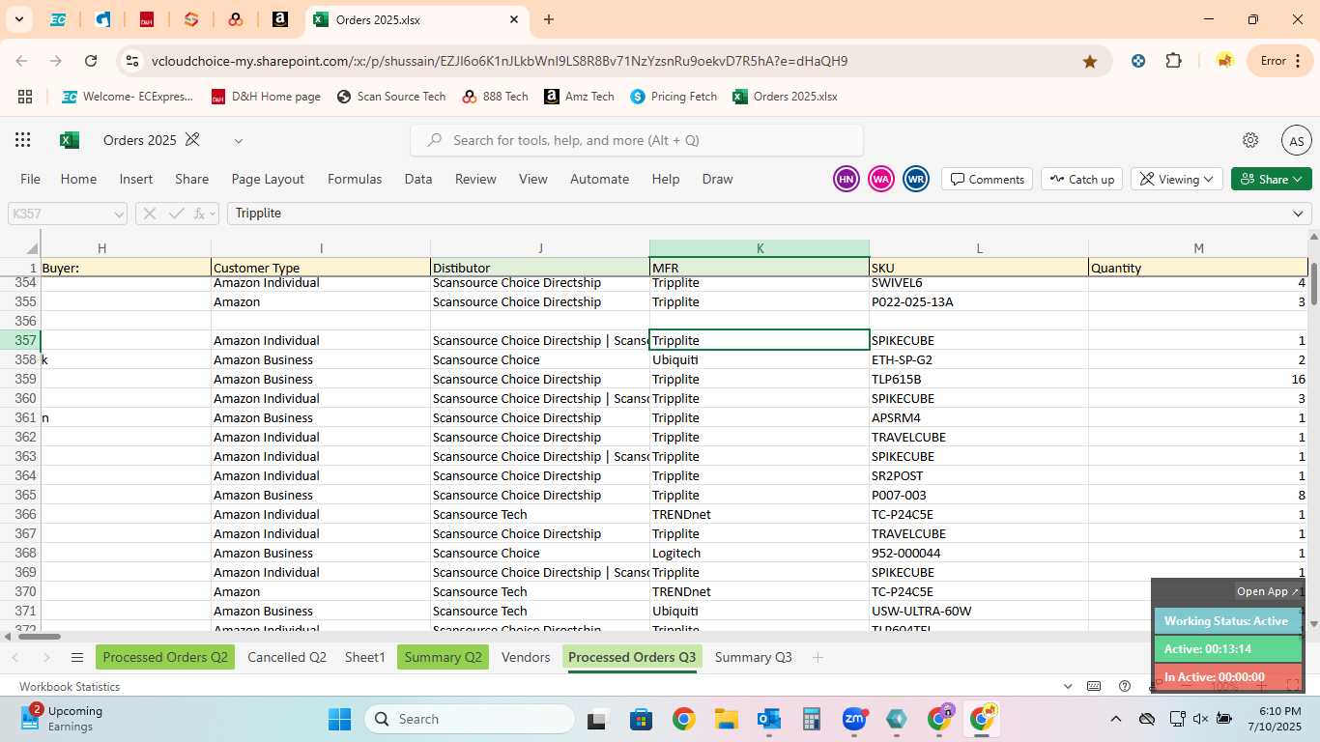Click the cell containing 952-000044
This screenshot has width=1320, height=742.
tap(979, 553)
